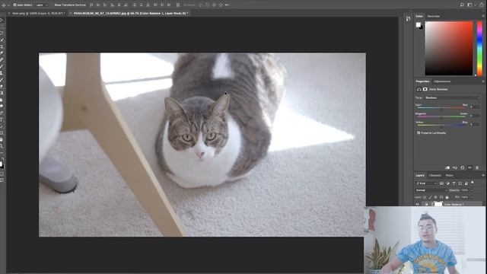Lock all padlock icon in Layers
The height and width of the screenshot is (274, 487).
(447, 197)
